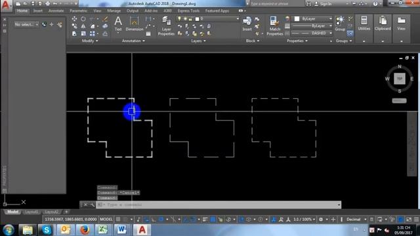Switch to the Express Tools ribbon tab
420x236 pixels.
(x=188, y=11)
